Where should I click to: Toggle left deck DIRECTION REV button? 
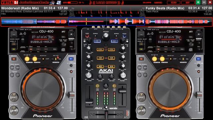[x=14, y=59]
